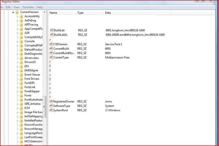Screen dimensions: 219x146
Task: Click the Fonts folder icon
Action: point(21,96)
